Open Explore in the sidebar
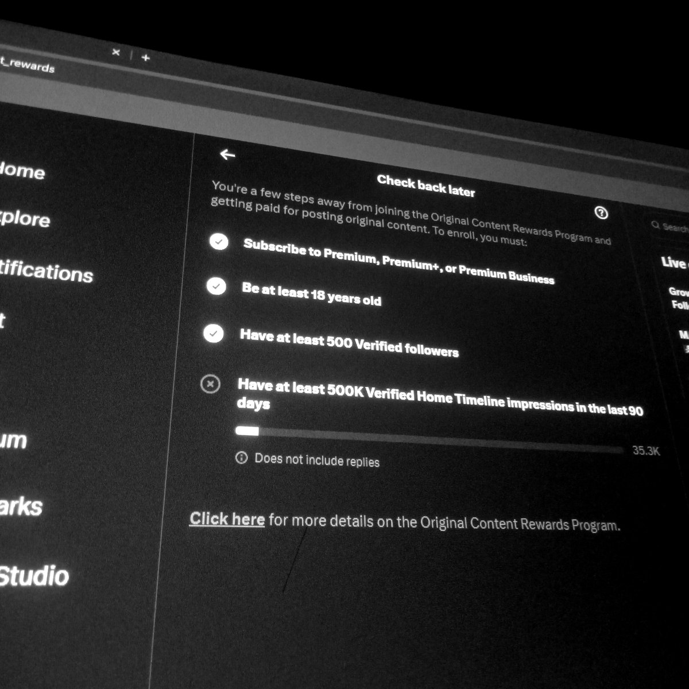The width and height of the screenshot is (689, 689). [24, 219]
